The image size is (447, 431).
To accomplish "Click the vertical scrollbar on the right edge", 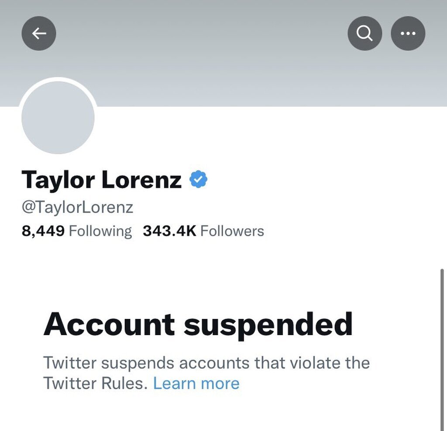I will coord(442,350).
